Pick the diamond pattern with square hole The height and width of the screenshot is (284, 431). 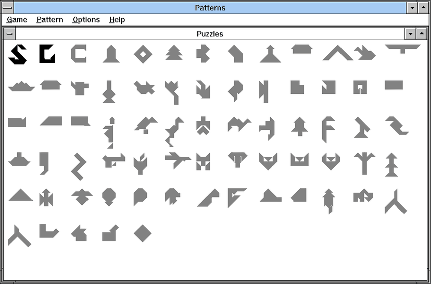[x=143, y=54]
